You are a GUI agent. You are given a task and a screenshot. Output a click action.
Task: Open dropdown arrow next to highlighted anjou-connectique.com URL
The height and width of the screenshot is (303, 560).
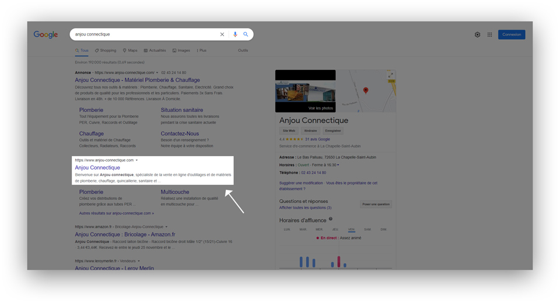click(x=137, y=160)
